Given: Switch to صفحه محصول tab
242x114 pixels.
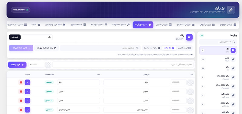Looking at the screenshot, I should tap(78, 25).
